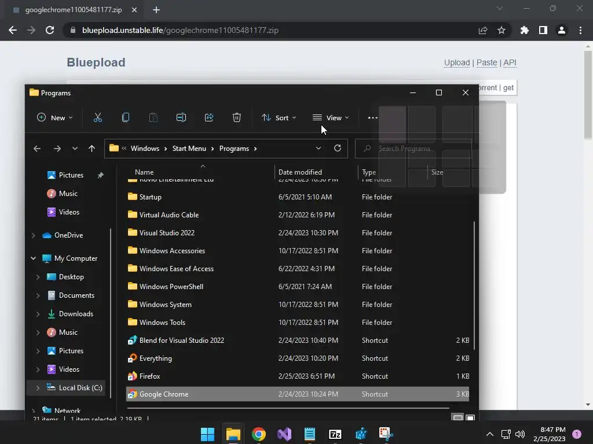Go up one folder level
The width and height of the screenshot is (593, 444).
click(91, 149)
